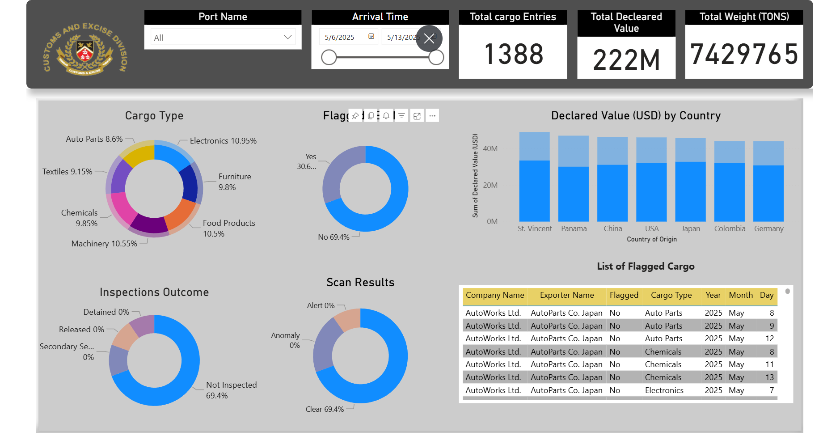Sort table by Exporter Name header
Image resolution: width=840 pixels, height=440 pixels.
click(567, 295)
